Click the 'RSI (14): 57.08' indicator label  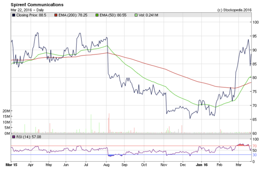(x=28, y=137)
